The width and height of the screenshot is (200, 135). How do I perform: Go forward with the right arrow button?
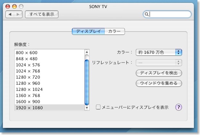(18, 14)
